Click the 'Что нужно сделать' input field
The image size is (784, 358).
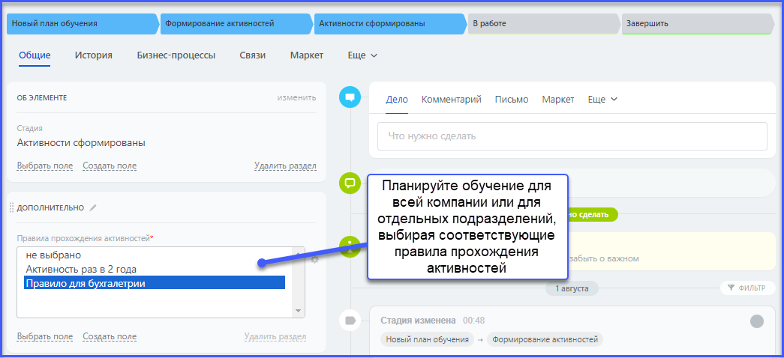pos(572,136)
